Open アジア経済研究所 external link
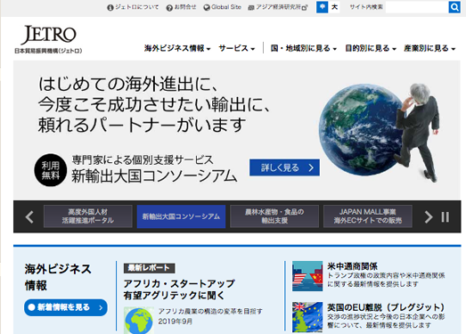 pos(278,7)
